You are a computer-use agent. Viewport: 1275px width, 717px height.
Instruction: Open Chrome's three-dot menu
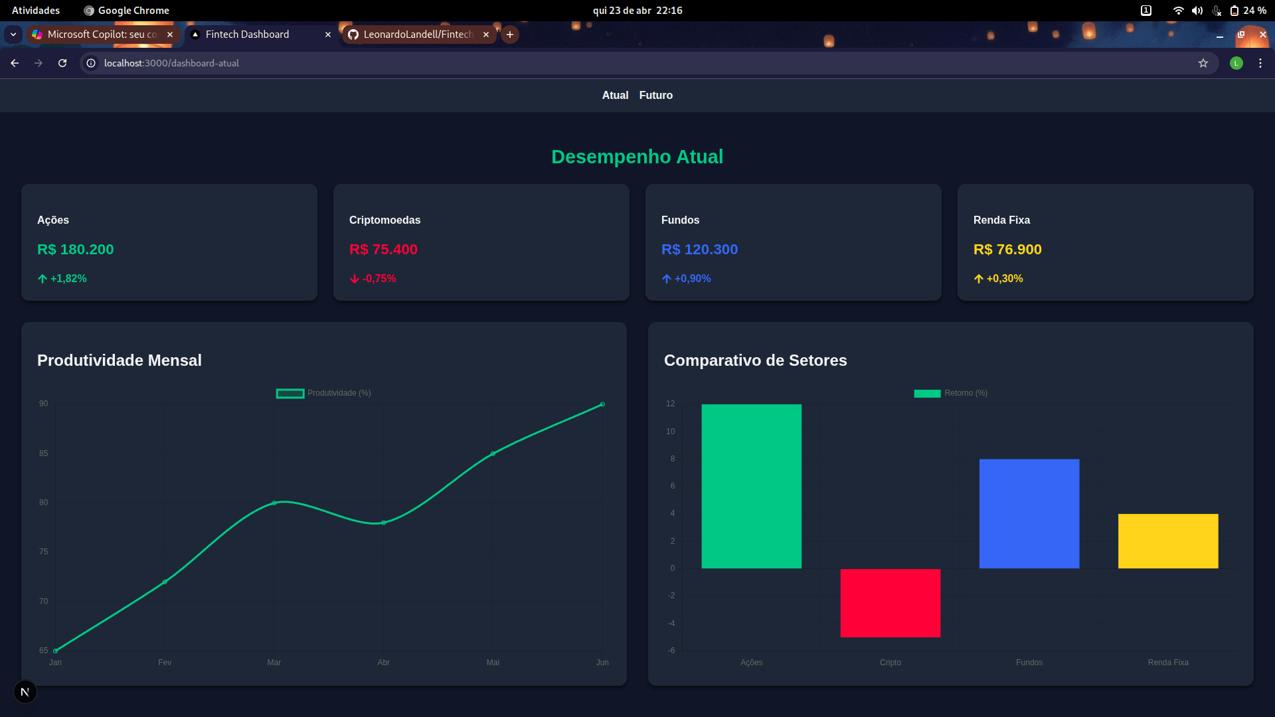(x=1260, y=63)
